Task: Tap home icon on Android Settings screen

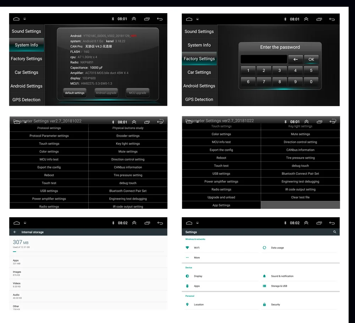Action: click(x=189, y=223)
